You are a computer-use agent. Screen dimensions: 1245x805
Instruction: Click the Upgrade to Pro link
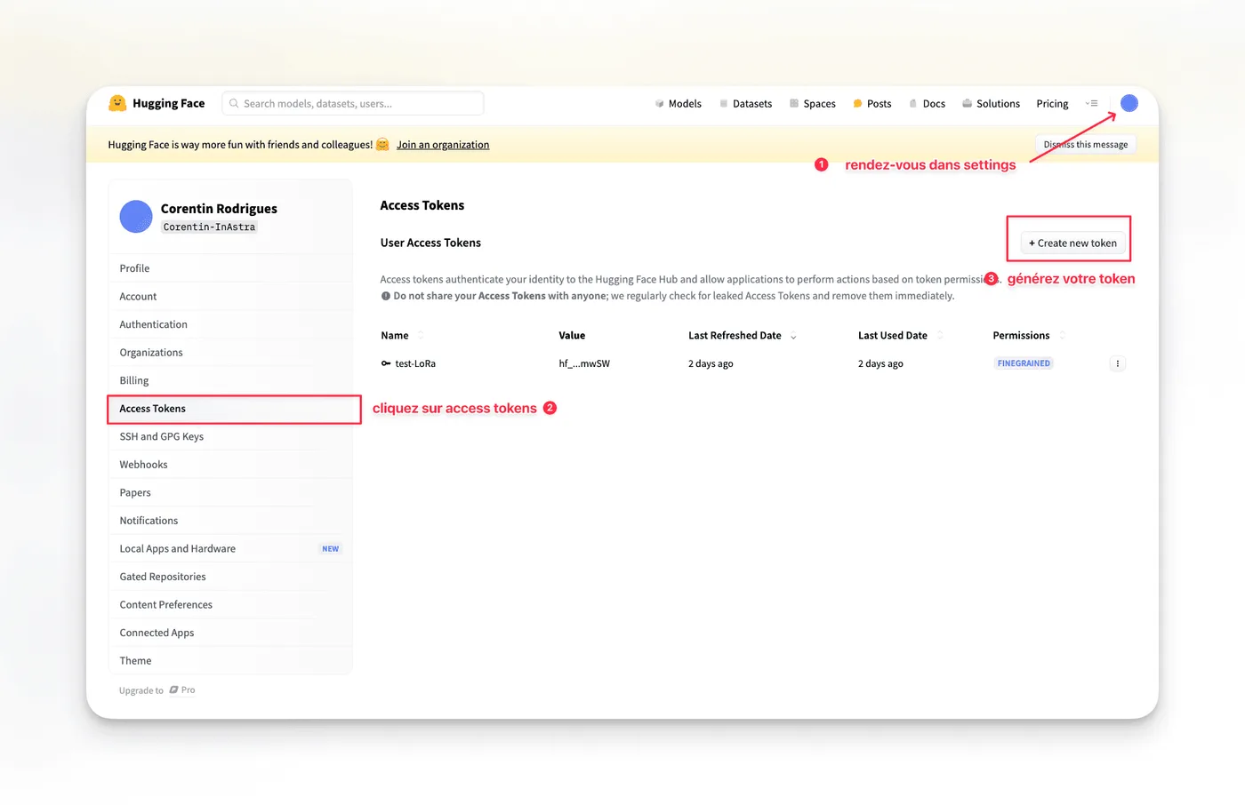tap(157, 690)
